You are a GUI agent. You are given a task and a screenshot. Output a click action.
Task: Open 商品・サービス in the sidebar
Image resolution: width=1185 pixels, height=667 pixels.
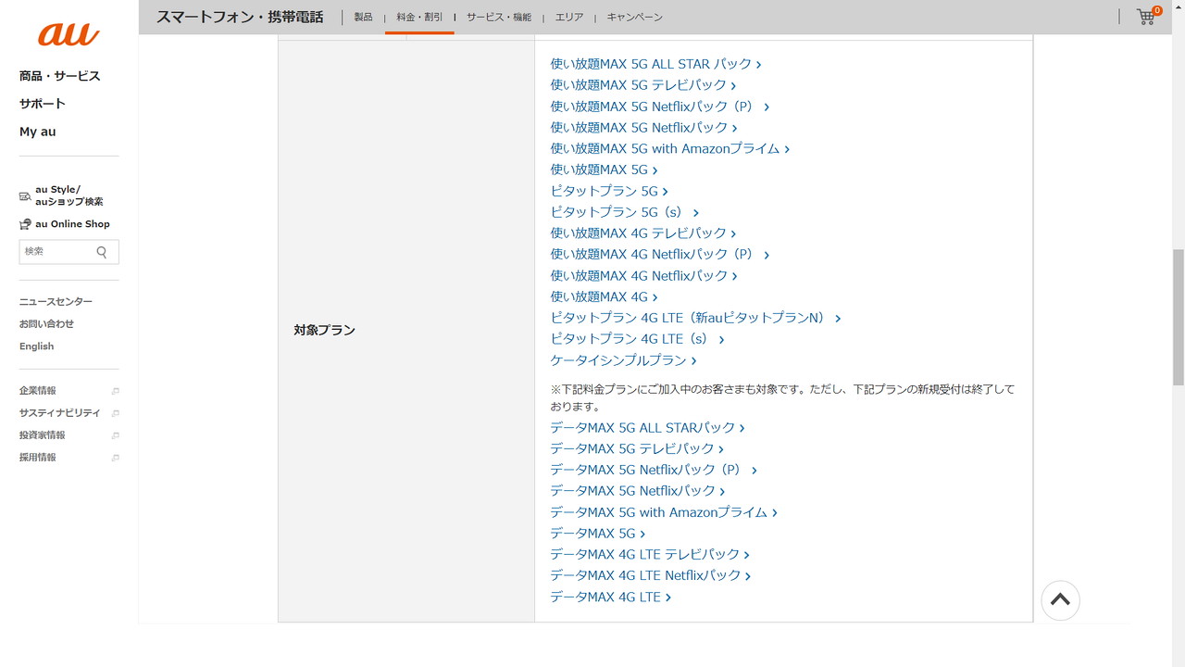(60, 76)
